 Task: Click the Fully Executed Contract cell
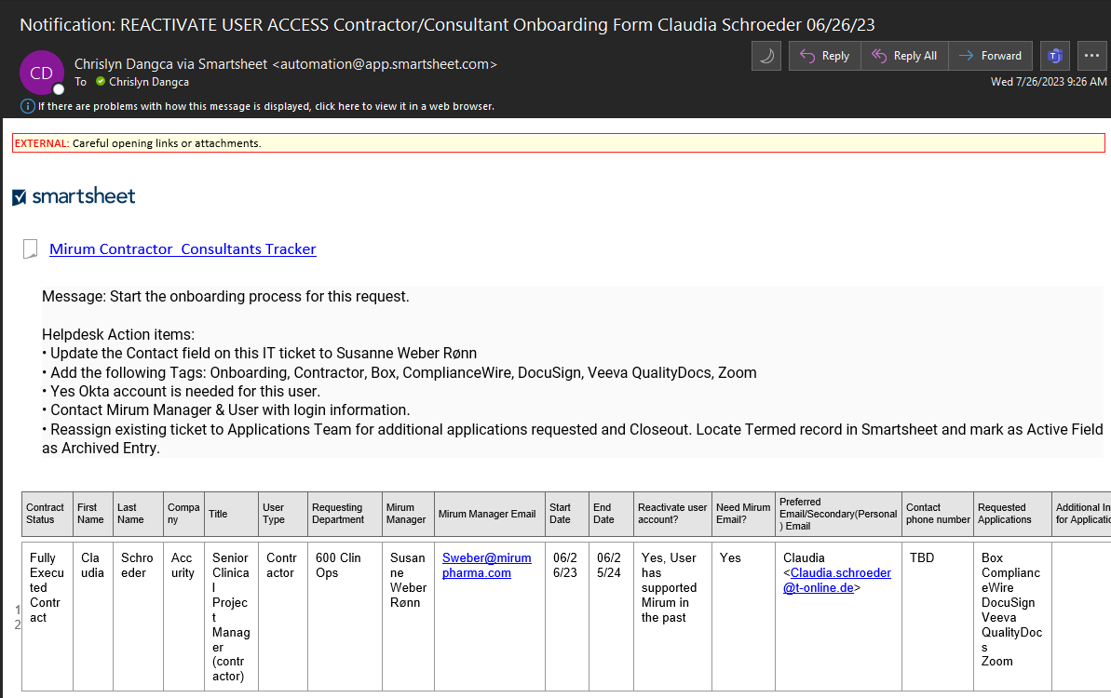pos(47,616)
